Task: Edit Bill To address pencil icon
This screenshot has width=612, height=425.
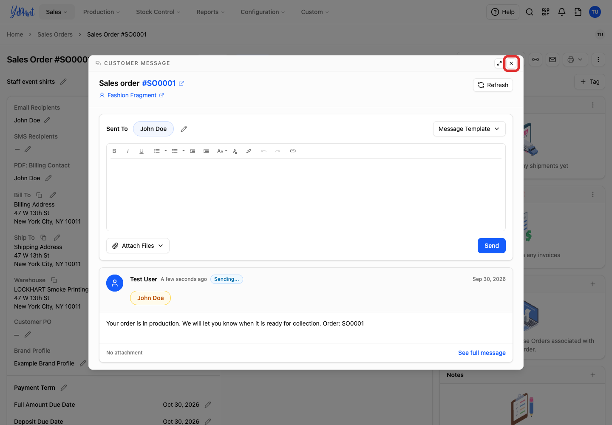Action: coord(53,195)
